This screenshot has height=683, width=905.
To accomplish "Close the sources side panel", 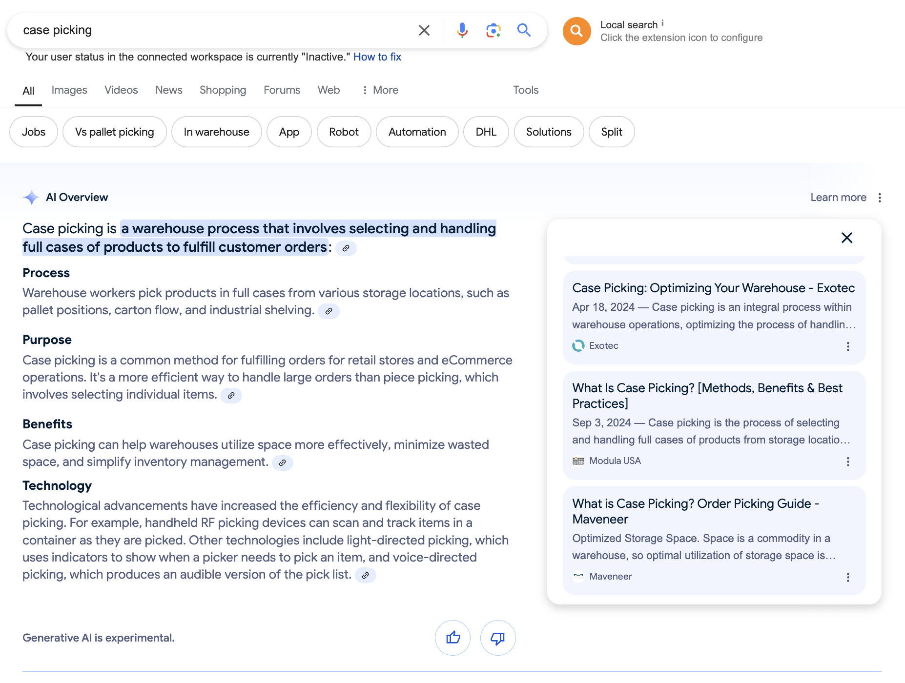I will pyautogui.click(x=847, y=238).
